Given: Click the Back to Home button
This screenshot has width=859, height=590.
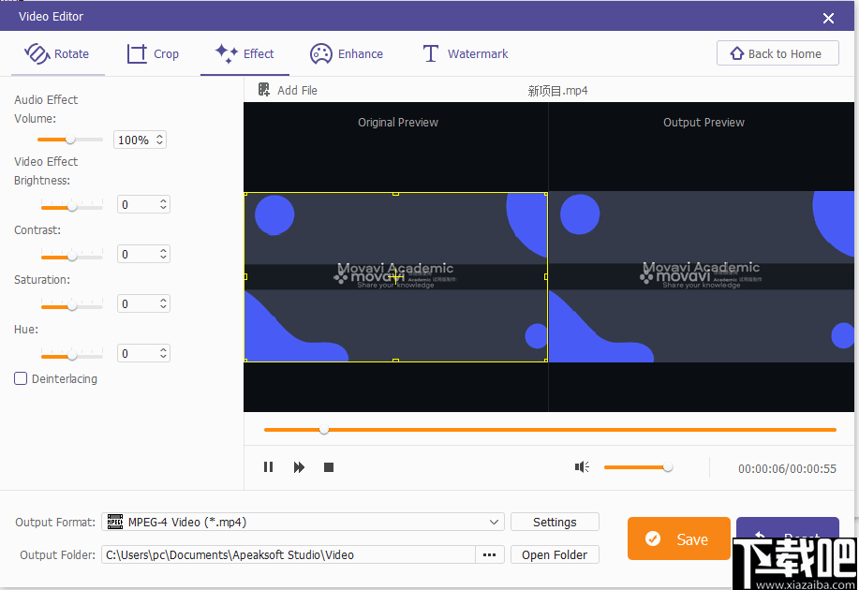Looking at the screenshot, I should coord(778,52).
